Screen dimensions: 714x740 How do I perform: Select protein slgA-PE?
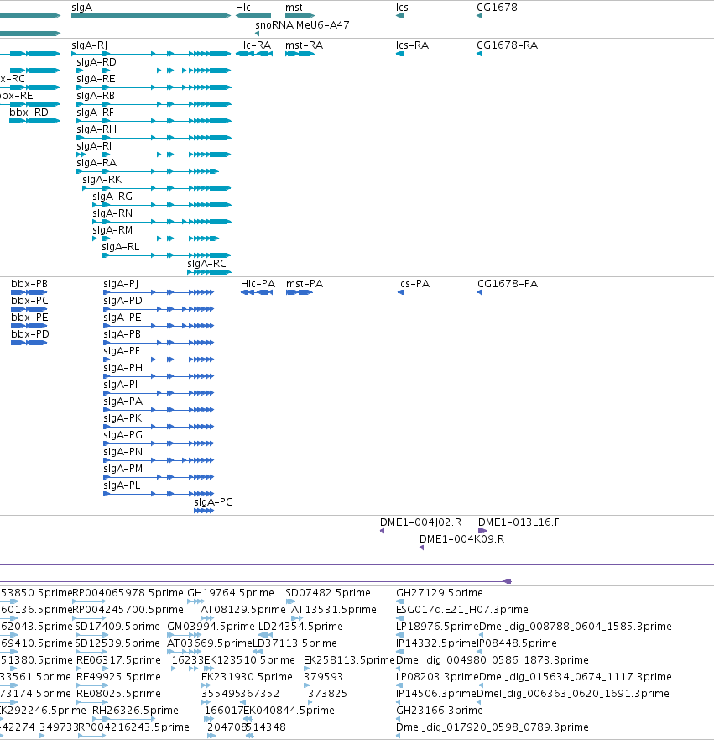click(x=159, y=326)
